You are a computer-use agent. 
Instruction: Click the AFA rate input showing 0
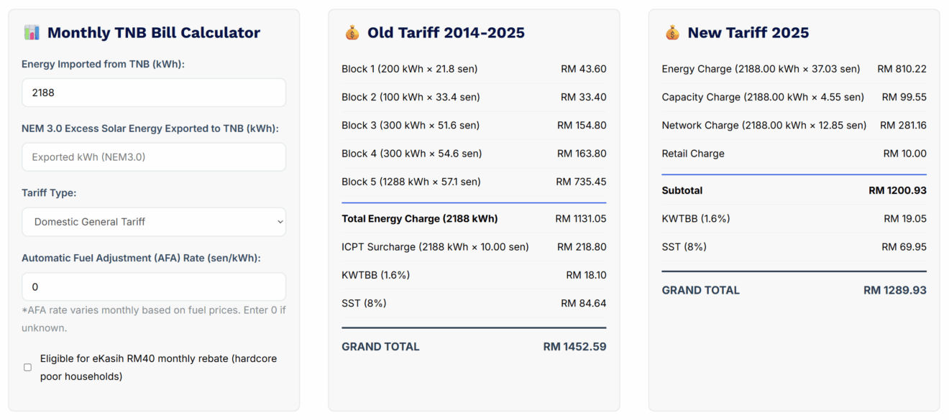[153, 286]
